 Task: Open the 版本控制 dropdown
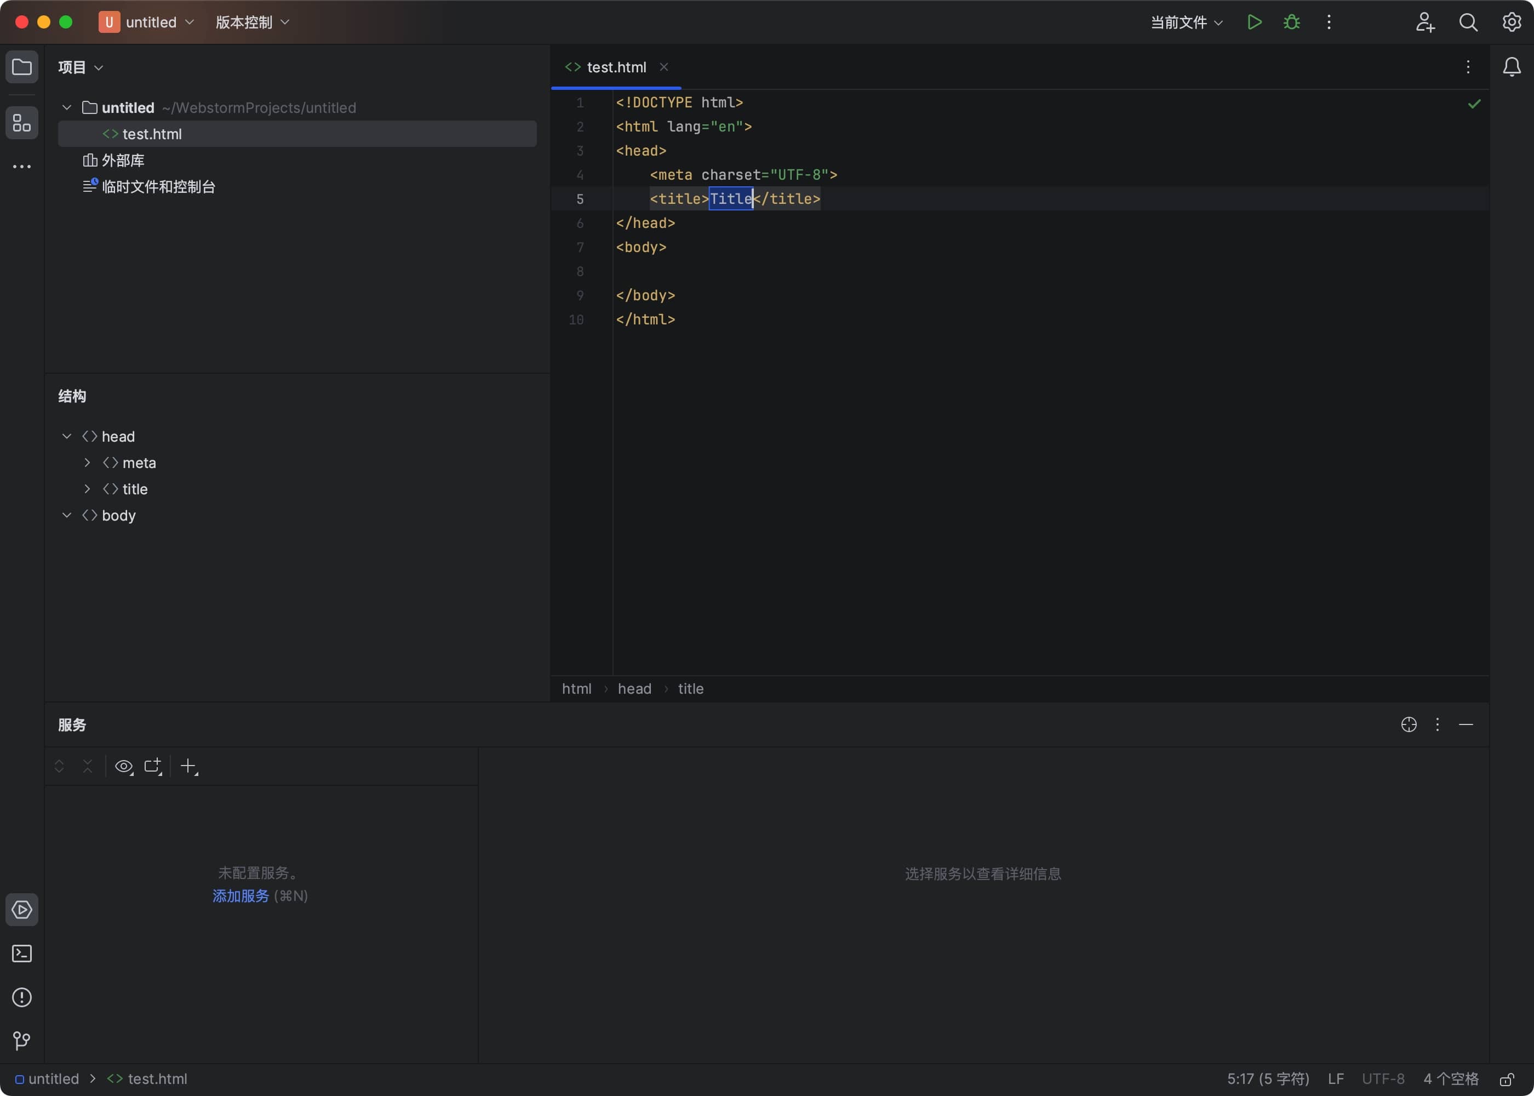tap(253, 22)
